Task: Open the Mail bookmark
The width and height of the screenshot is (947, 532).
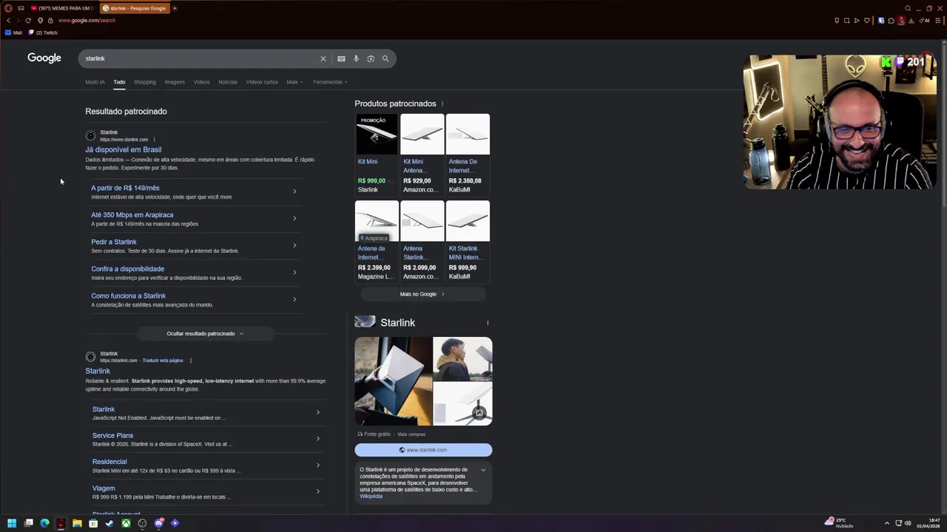Action: tap(13, 33)
